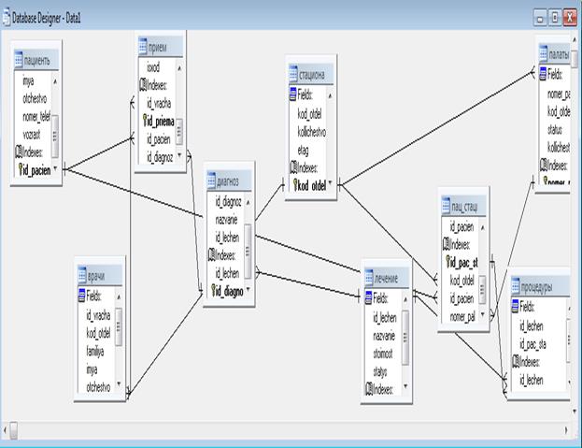Click the процедуры table title icon
The image size is (582, 448).
click(x=516, y=288)
